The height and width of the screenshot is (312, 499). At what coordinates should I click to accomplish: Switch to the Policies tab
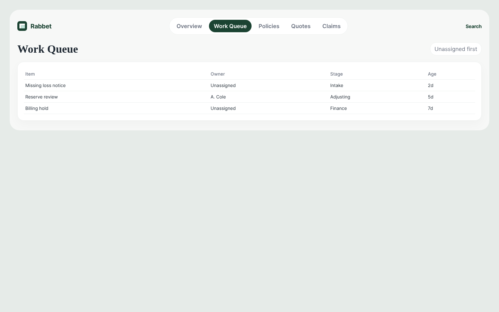(269, 26)
